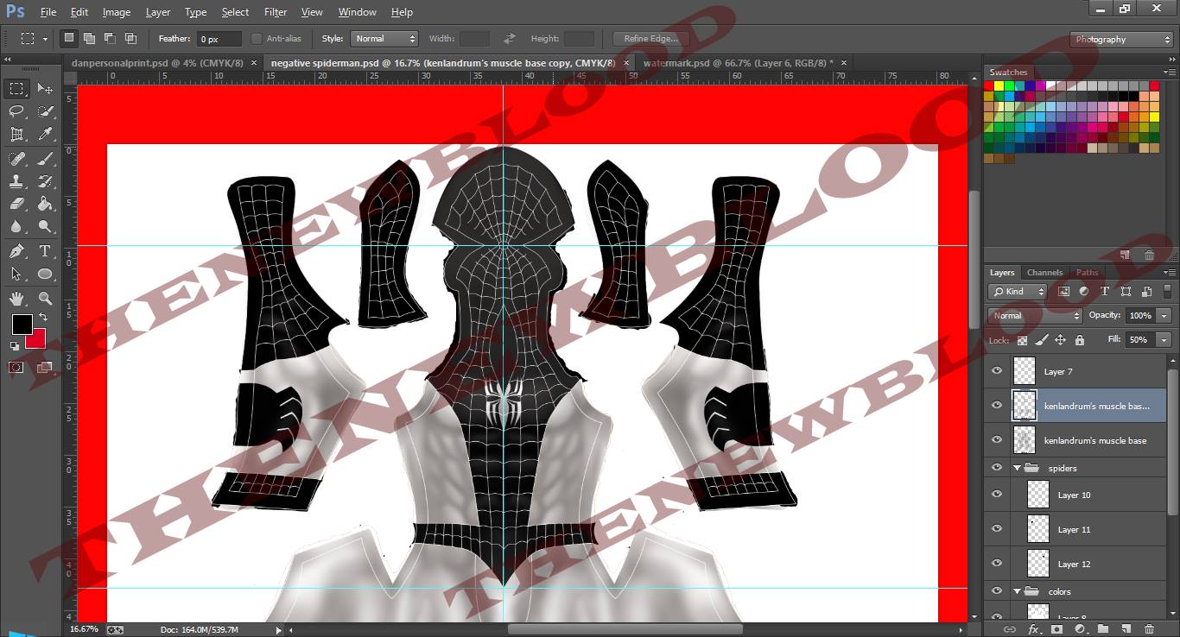Hide Layer 11 visibility eye
Screen dimensions: 1180x637
(x=997, y=529)
